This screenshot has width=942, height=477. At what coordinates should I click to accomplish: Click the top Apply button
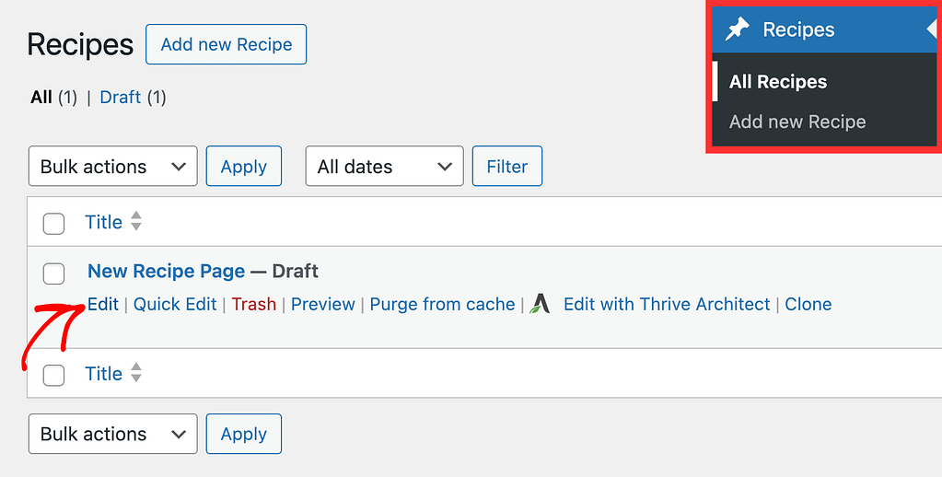(244, 166)
